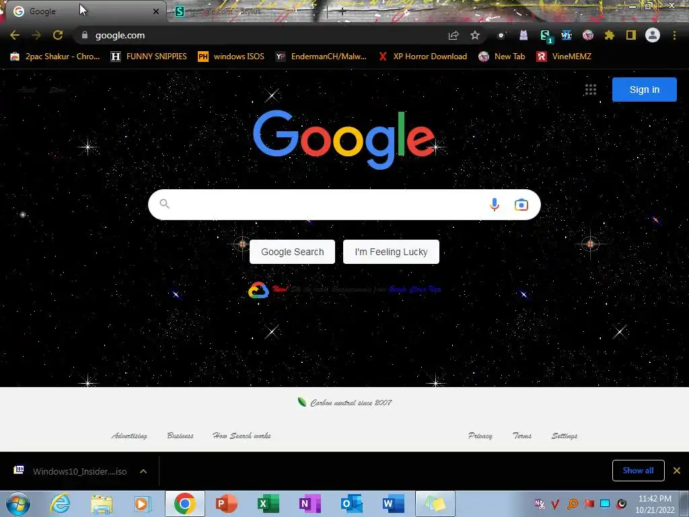Screen dimensions: 689x517
Task: Open the Business footer link
Action: 180,436
